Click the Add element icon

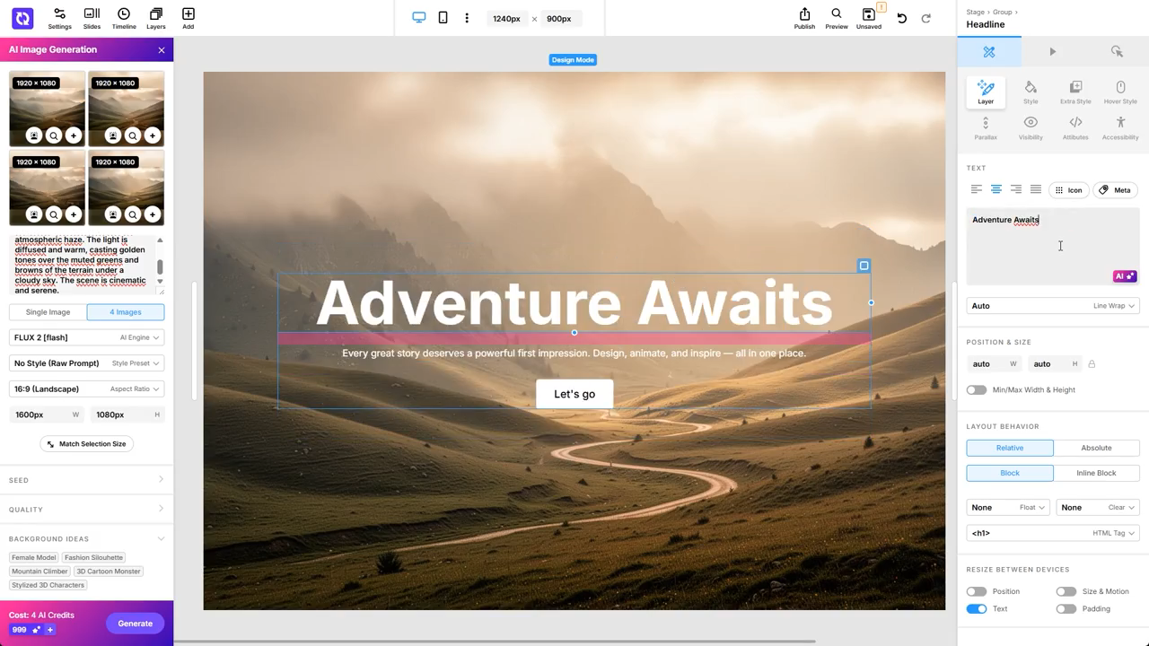[x=188, y=18]
